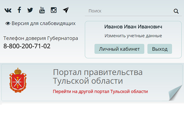
Task: Open the Instagram camera icon
Action: pyautogui.click(x=54, y=10)
